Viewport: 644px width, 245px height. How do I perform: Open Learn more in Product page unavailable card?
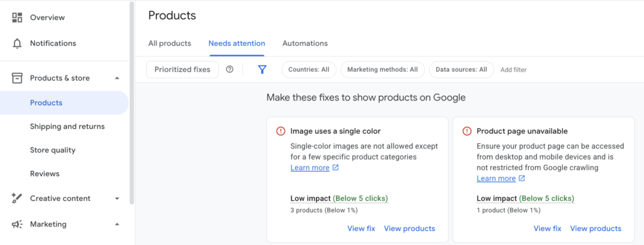click(496, 178)
